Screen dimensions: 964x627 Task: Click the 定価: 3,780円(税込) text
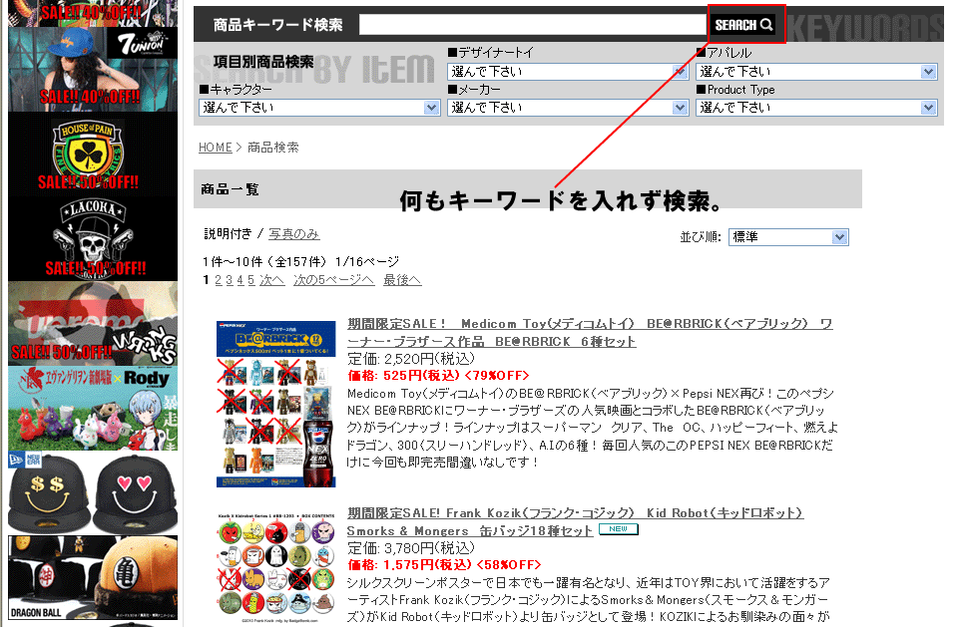point(411,548)
